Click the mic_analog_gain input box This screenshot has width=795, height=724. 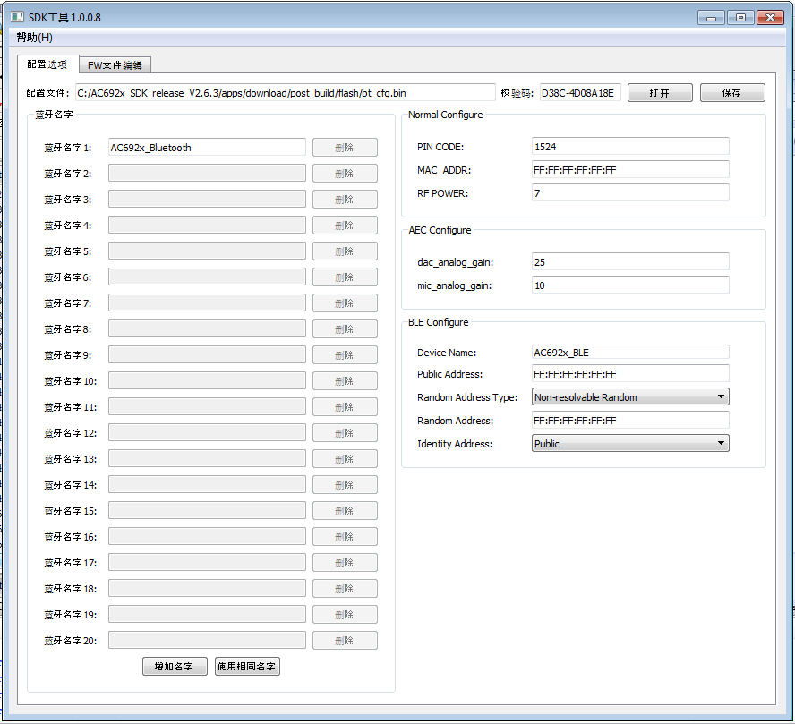tap(630, 285)
